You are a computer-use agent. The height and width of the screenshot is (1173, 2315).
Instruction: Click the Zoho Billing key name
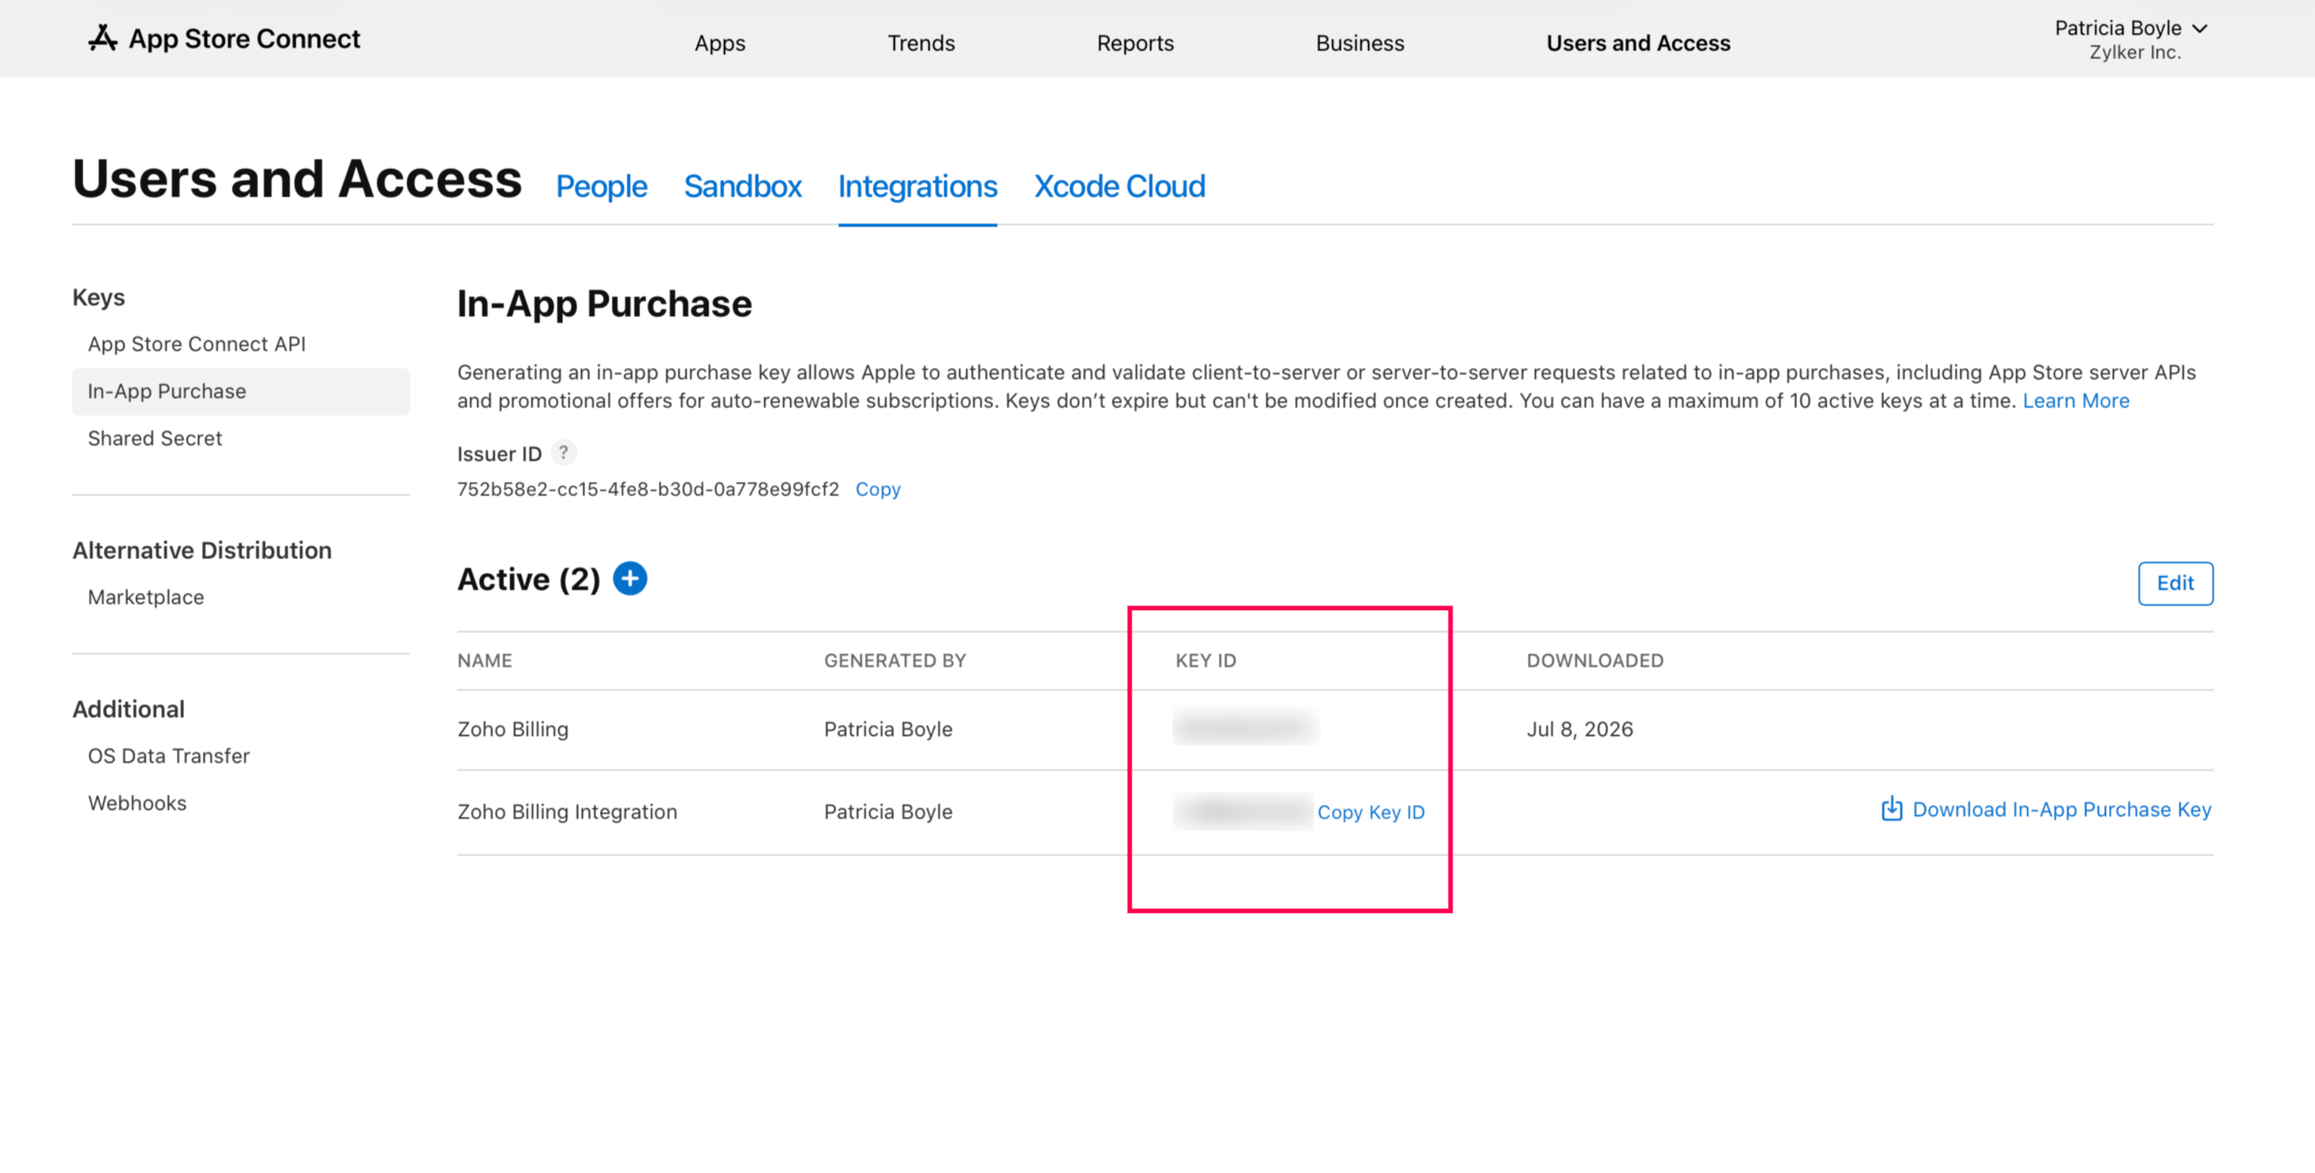513,730
